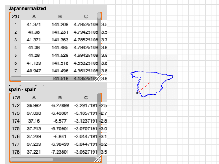Click cell 141.363 in row 3

point(60,40)
